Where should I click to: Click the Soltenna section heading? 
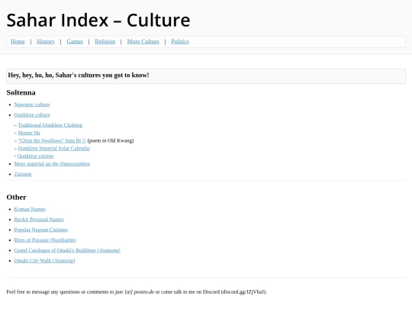tap(21, 92)
